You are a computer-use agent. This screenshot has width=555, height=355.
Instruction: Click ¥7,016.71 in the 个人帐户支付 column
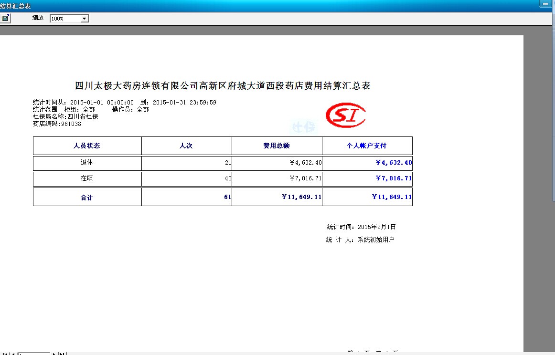pos(394,178)
